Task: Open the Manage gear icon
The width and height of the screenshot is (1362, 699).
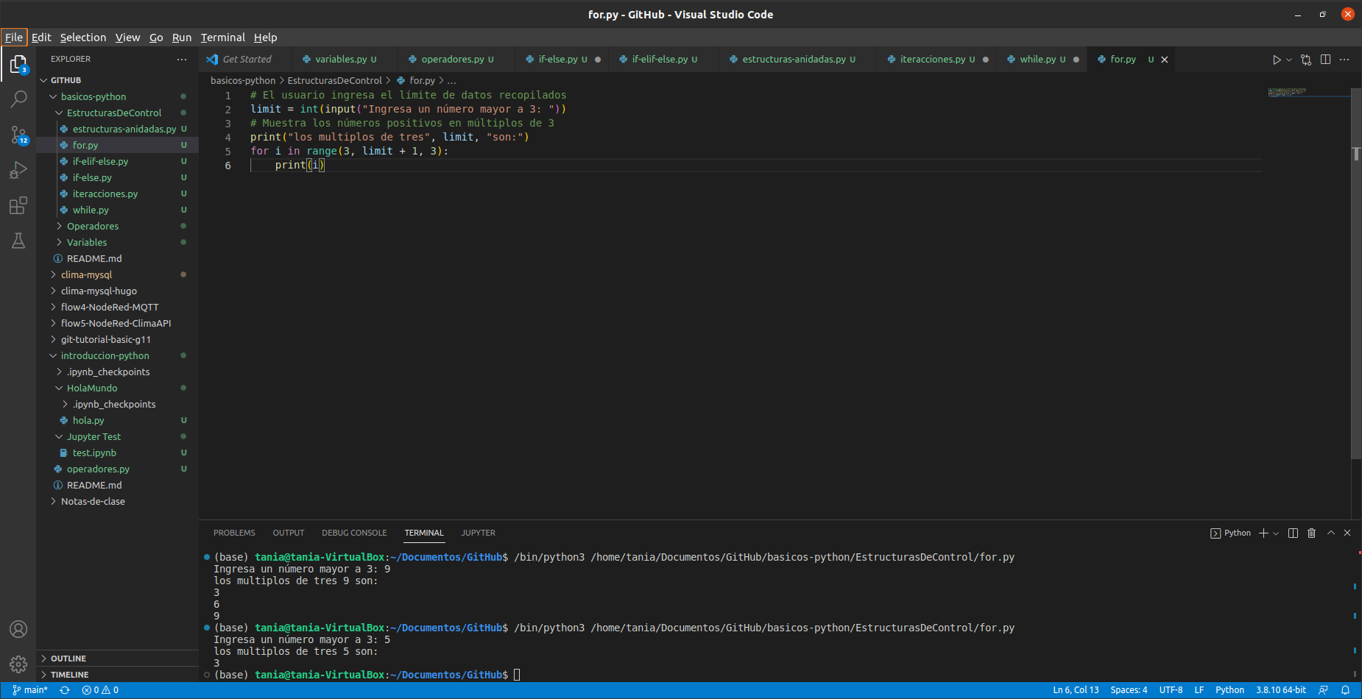Action: point(18,664)
